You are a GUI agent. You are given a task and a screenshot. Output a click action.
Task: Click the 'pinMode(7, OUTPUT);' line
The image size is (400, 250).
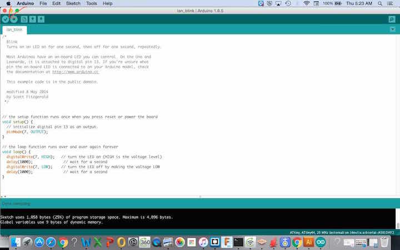[x=27, y=132]
